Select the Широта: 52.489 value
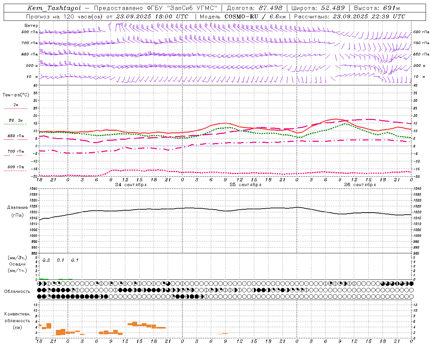The image size is (431, 344). point(318,8)
